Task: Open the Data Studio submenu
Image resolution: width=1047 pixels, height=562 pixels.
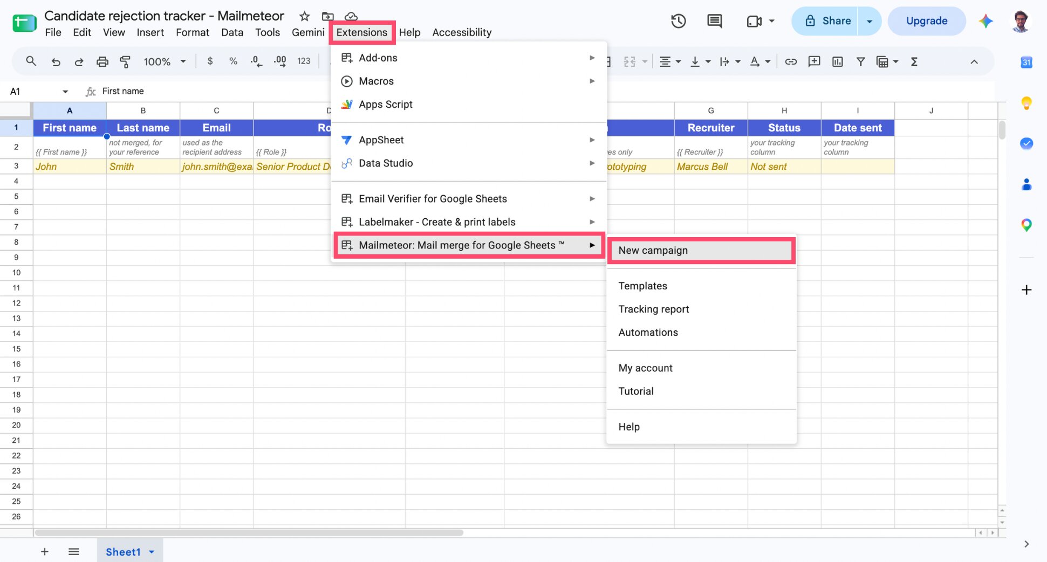Action: (469, 163)
